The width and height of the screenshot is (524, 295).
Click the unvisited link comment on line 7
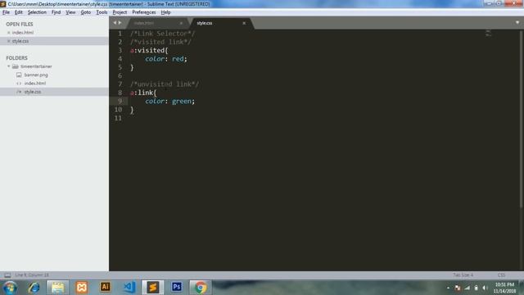point(165,84)
